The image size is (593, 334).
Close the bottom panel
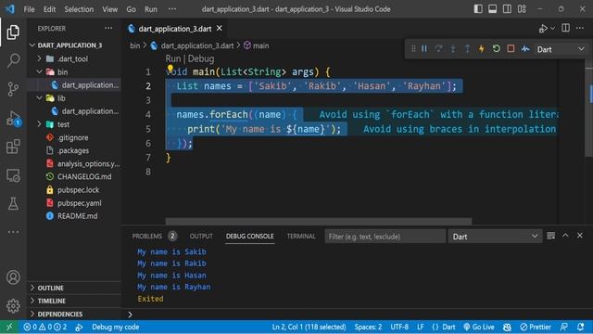pos(580,236)
